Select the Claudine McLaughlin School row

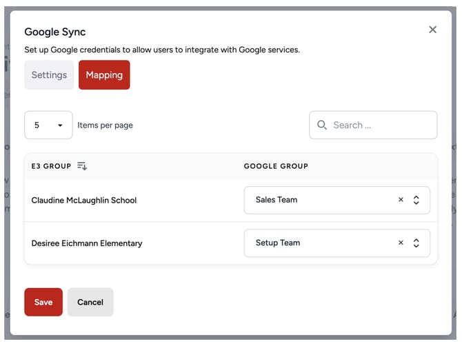pos(84,201)
